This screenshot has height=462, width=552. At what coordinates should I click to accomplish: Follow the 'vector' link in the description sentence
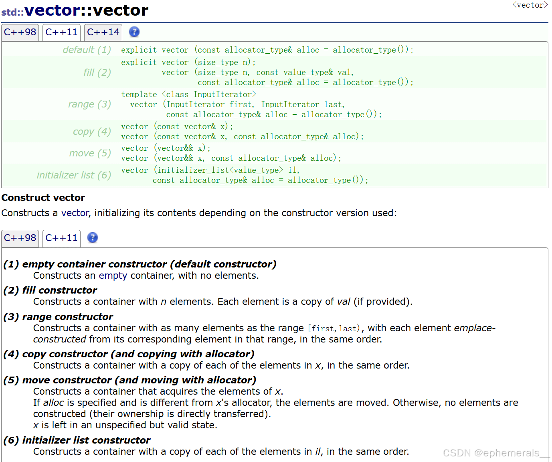pos(75,213)
